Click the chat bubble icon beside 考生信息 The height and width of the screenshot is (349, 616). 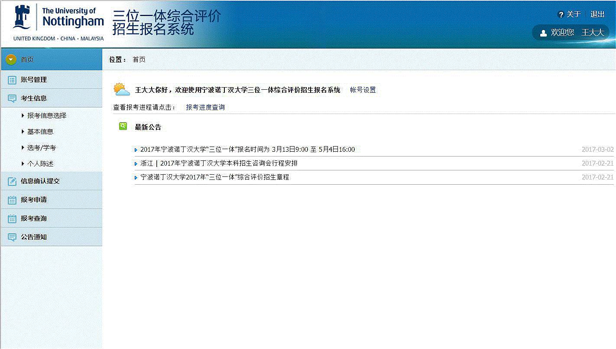[x=12, y=98]
